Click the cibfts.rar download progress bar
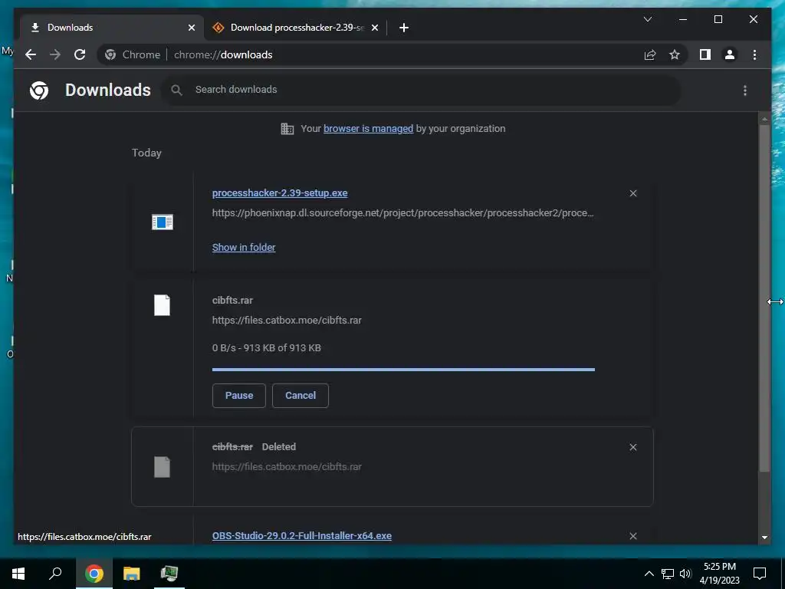785x589 pixels. (x=403, y=370)
